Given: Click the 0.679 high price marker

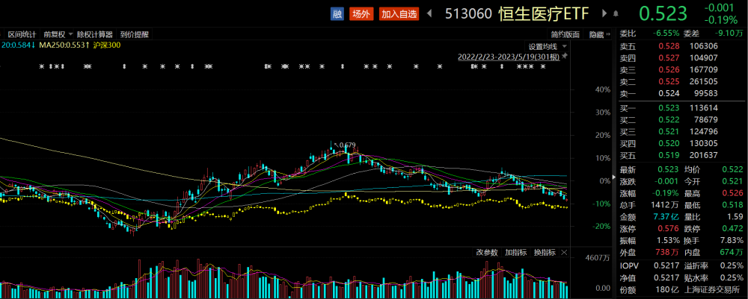Looking at the screenshot, I should click(347, 145).
